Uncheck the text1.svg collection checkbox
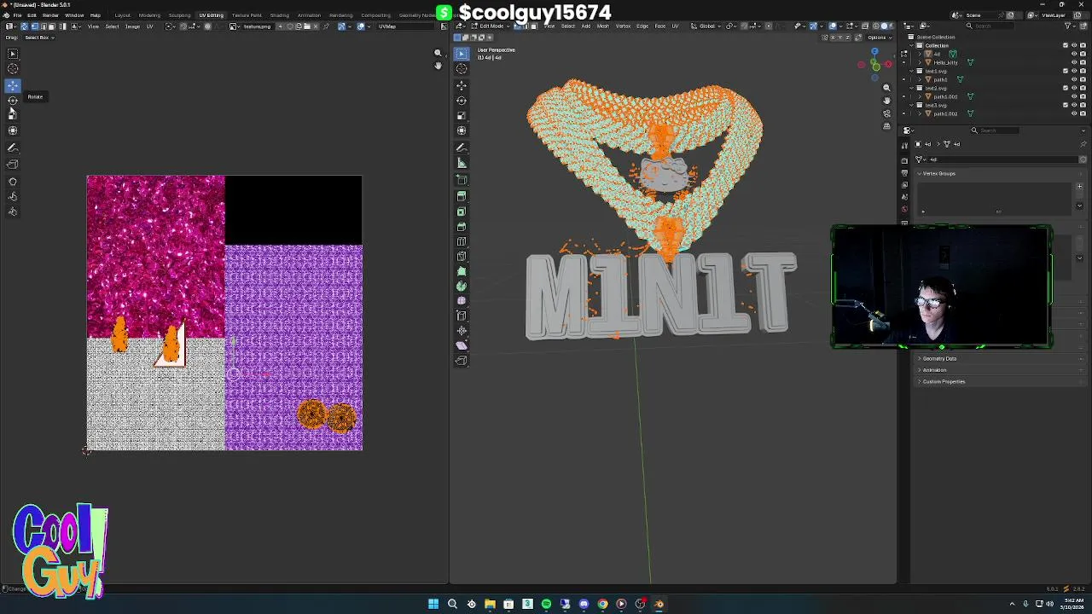Image resolution: width=1092 pixels, height=614 pixels. pyautogui.click(x=1066, y=71)
